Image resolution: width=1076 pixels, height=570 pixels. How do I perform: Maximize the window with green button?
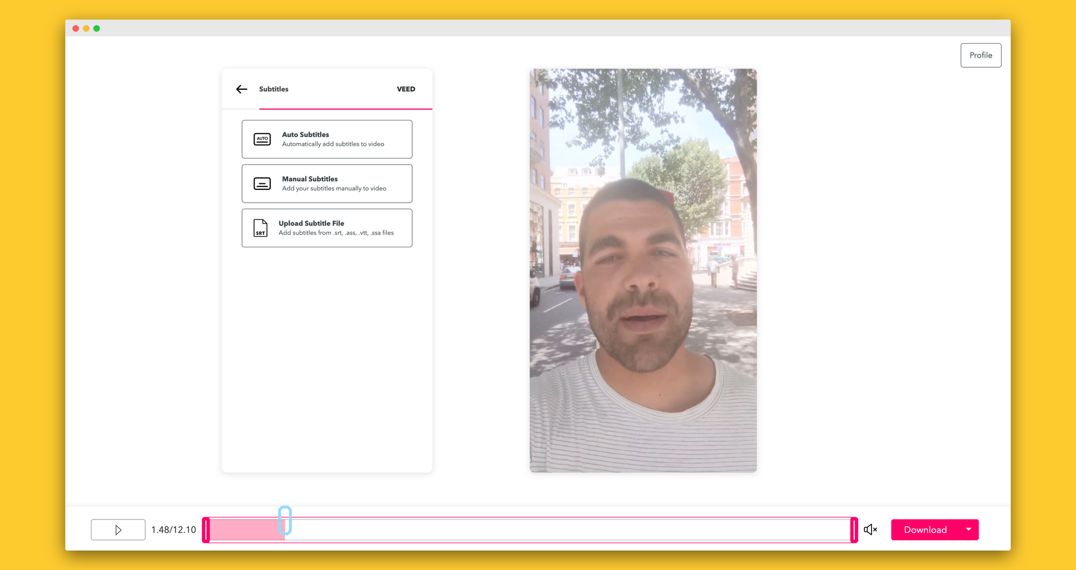tap(96, 28)
